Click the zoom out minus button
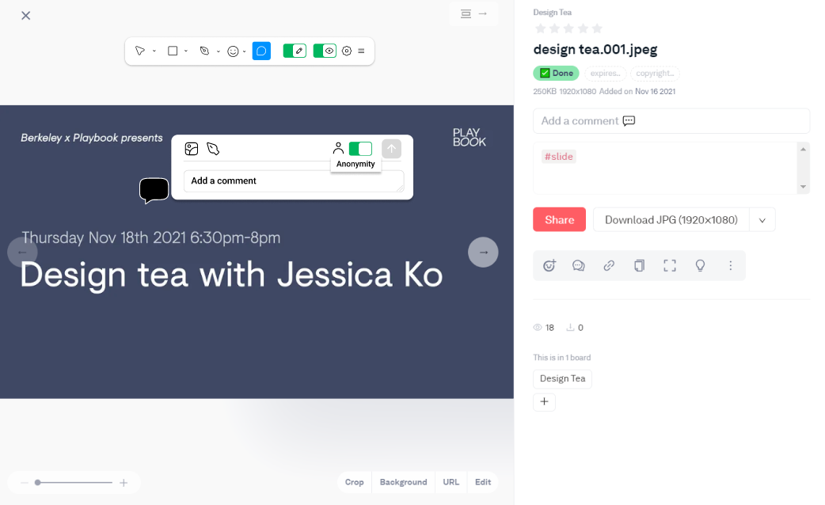Viewport: 825px width, 505px height. 25,482
